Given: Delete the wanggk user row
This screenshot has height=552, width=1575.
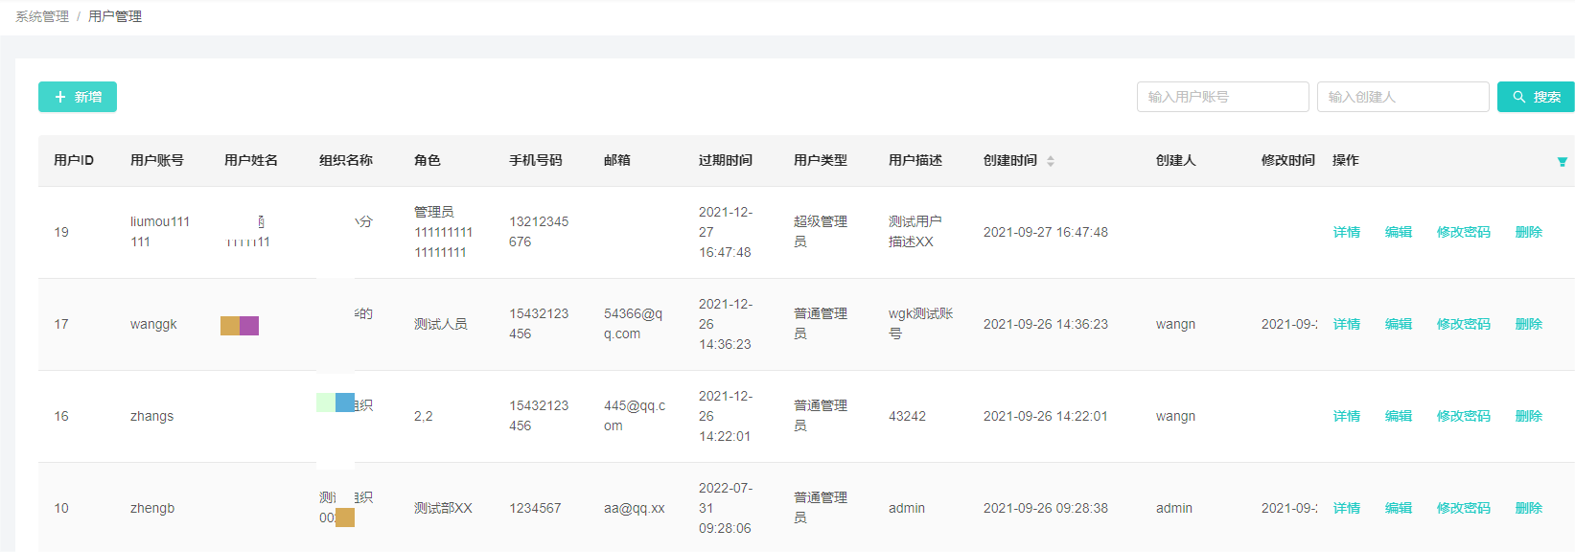Looking at the screenshot, I should point(1528,324).
